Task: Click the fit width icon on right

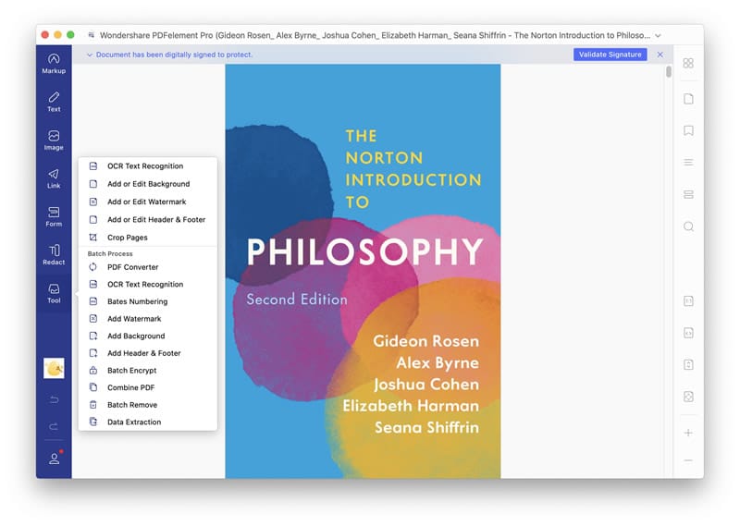Action: click(688, 333)
